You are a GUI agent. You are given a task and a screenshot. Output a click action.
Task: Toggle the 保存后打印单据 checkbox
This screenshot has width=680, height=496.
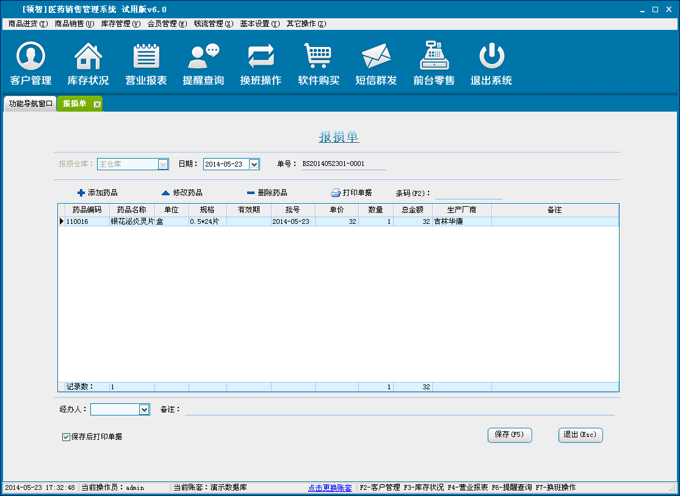click(x=67, y=437)
